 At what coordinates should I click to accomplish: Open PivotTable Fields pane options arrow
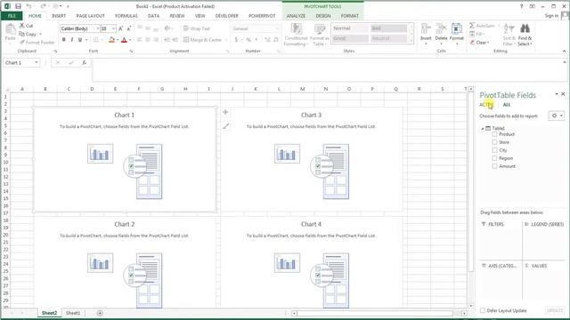pyautogui.click(x=556, y=94)
